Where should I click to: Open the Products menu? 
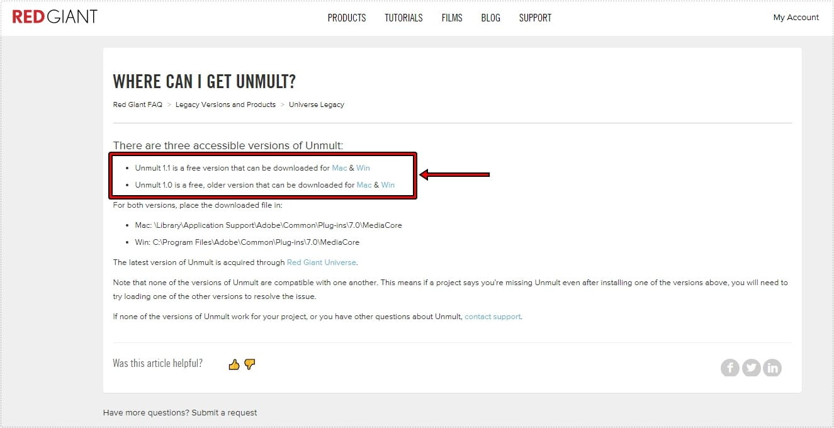coord(347,18)
